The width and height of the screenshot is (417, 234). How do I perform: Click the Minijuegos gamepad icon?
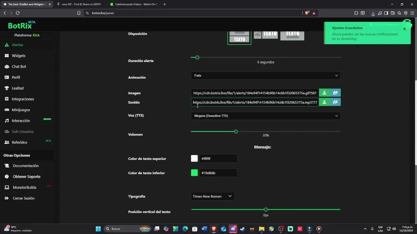tap(7, 110)
